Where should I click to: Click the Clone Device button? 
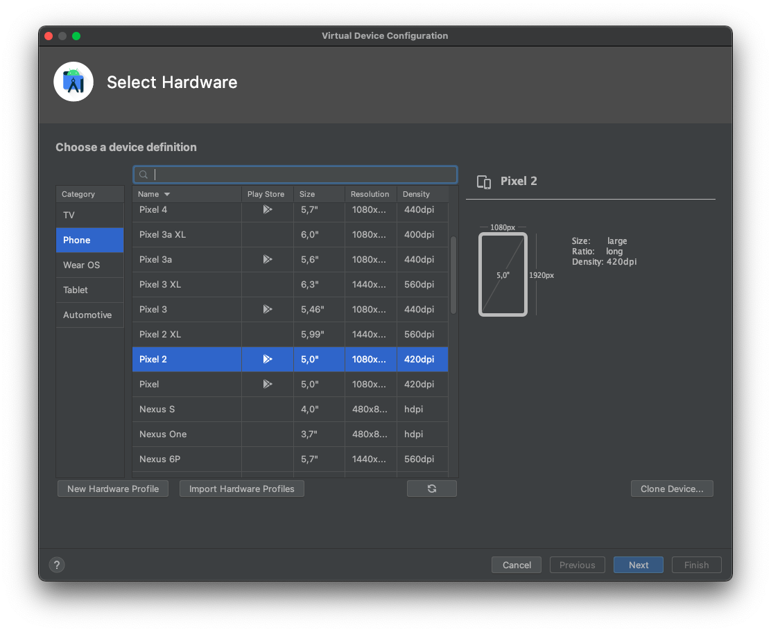click(x=672, y=489)
